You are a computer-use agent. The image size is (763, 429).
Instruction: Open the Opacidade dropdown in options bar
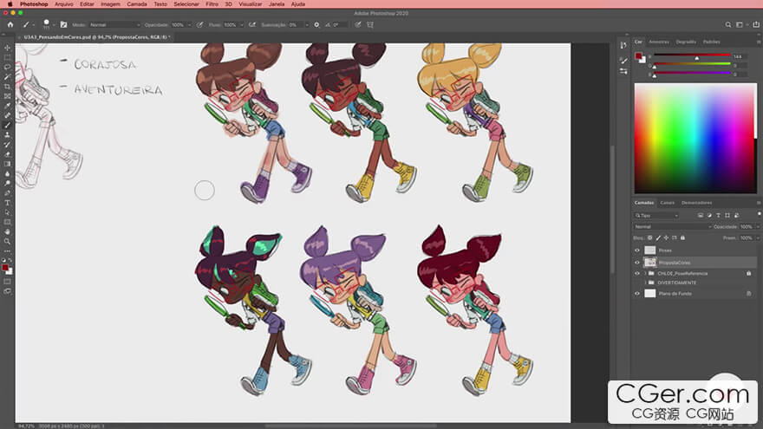point(189,25)
